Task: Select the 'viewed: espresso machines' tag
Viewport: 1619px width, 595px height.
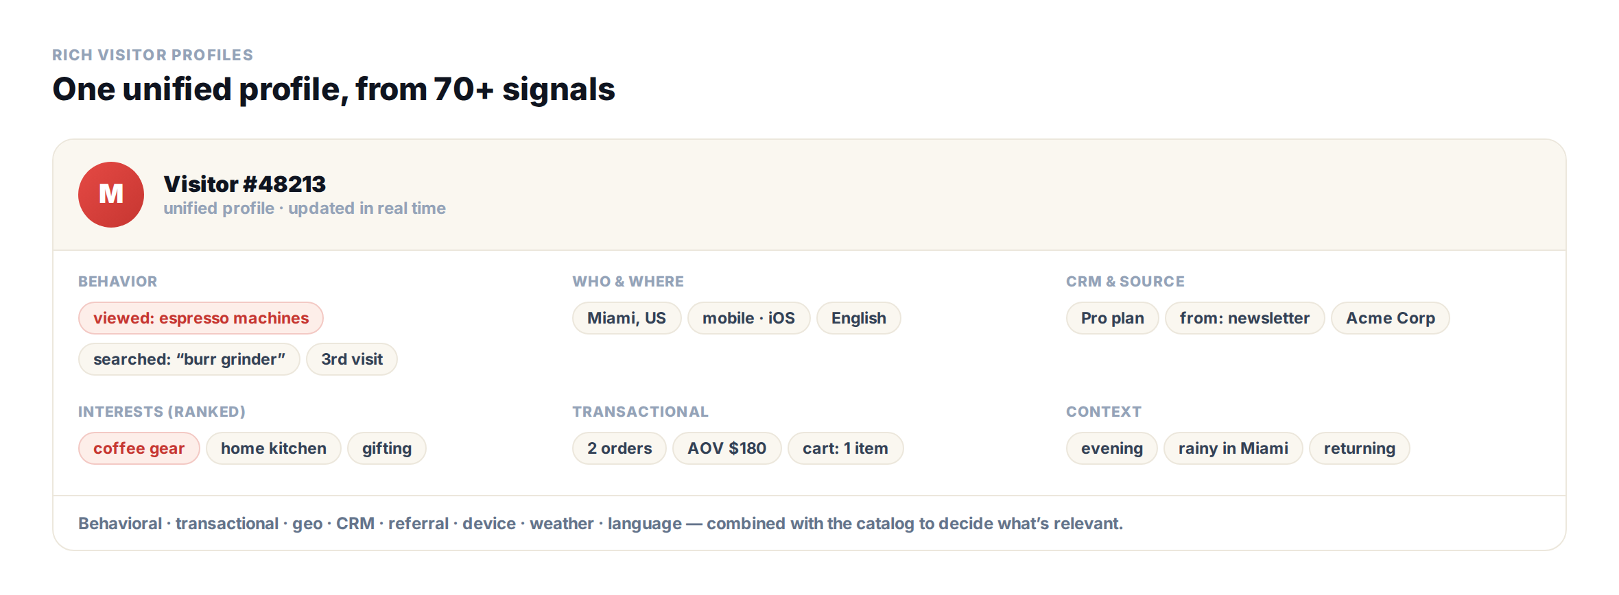Action: click(201, 318)
